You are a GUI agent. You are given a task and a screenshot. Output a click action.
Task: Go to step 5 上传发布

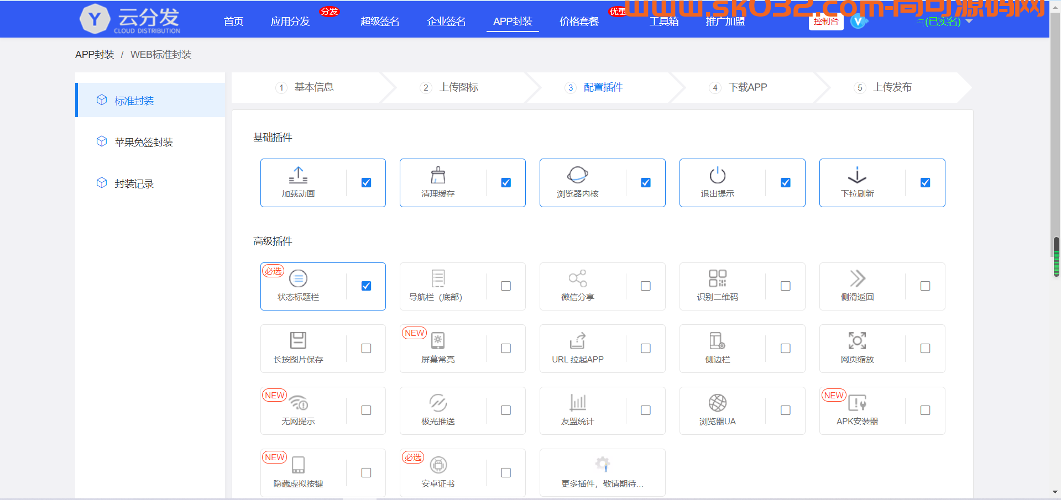884,87
